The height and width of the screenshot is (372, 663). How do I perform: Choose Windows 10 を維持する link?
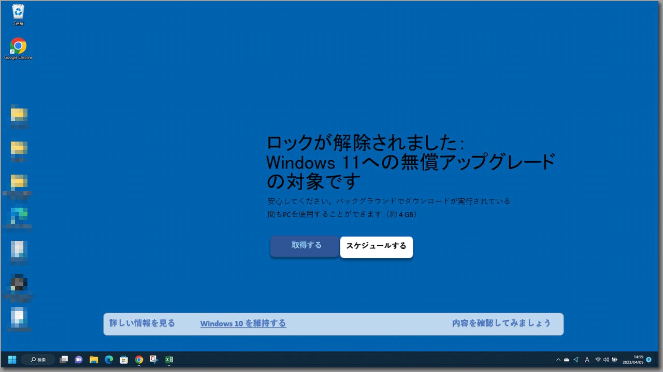243,323
